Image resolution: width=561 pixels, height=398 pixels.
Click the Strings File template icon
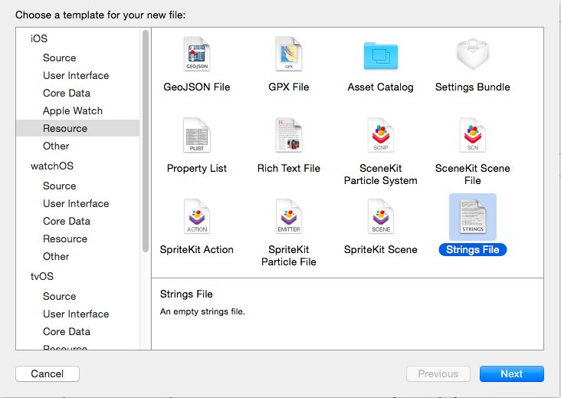click(472, 218)
